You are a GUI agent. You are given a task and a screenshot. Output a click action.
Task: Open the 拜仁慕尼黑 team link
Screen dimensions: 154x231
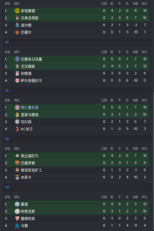point(30,108)
